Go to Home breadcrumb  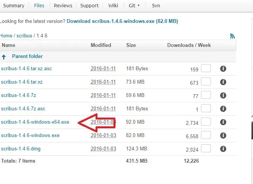[6, 36]
